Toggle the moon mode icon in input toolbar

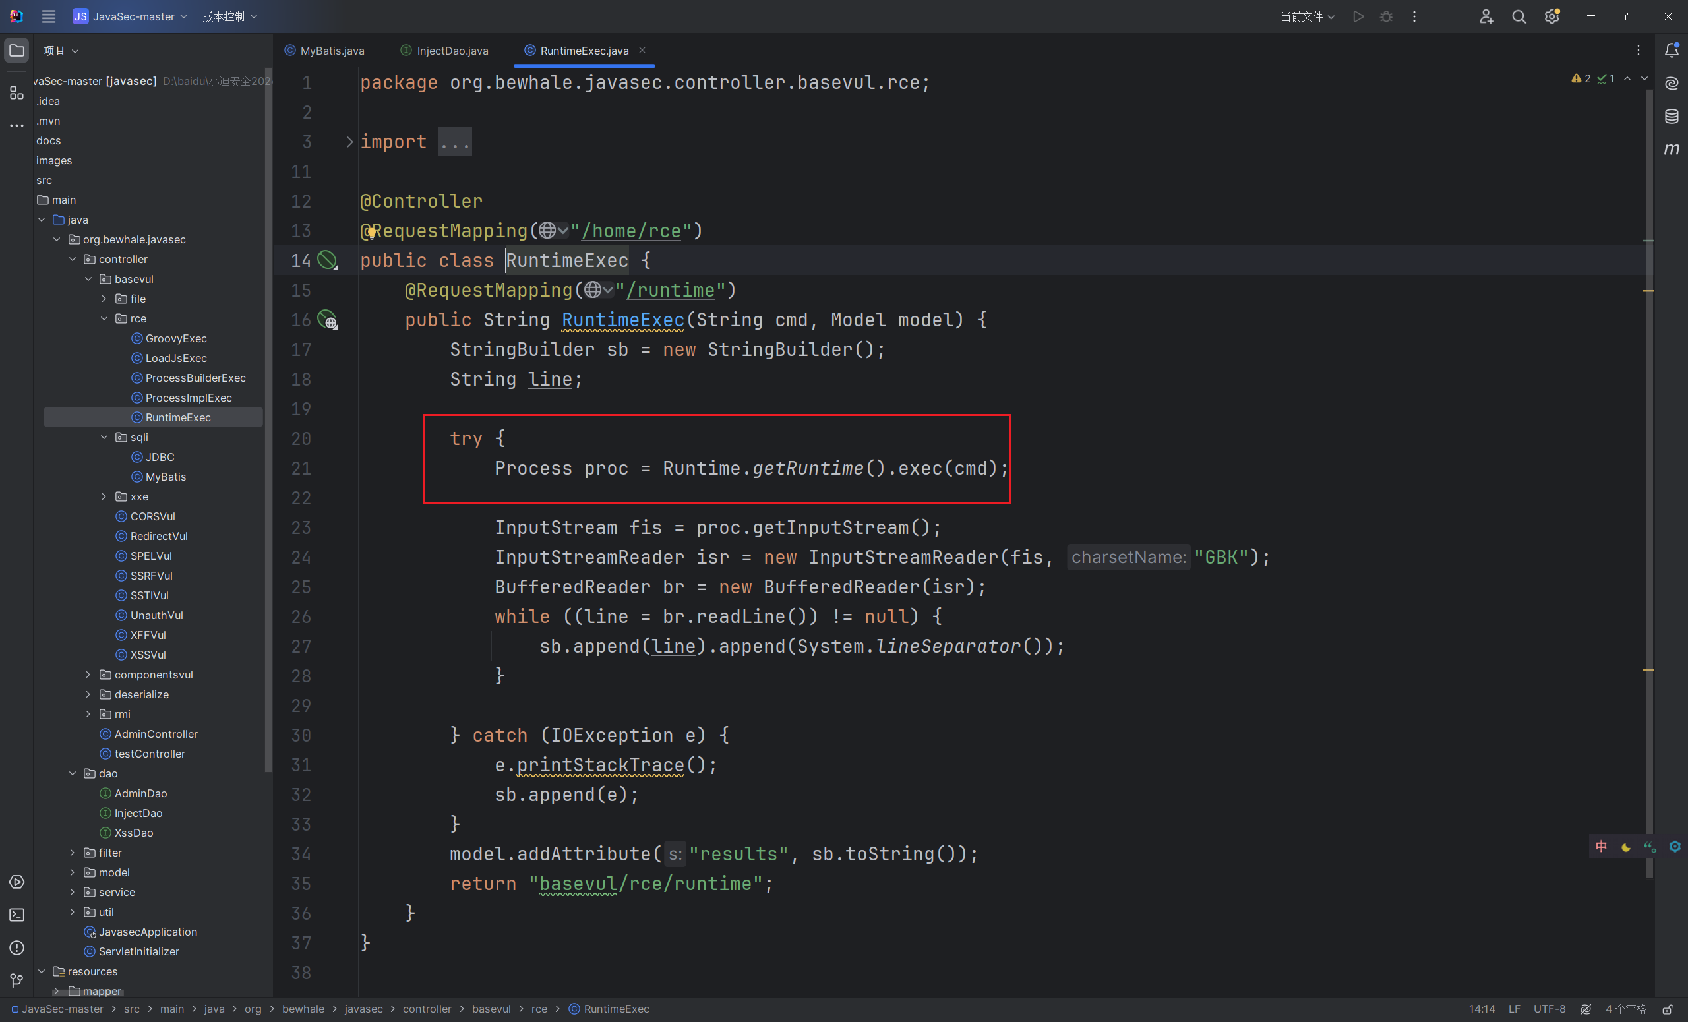coord(1625,847)
